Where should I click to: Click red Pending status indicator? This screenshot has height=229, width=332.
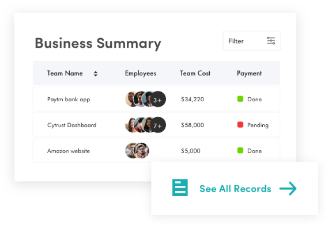[240, 124]
